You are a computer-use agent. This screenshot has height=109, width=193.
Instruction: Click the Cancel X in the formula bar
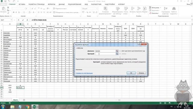[18, 20]
